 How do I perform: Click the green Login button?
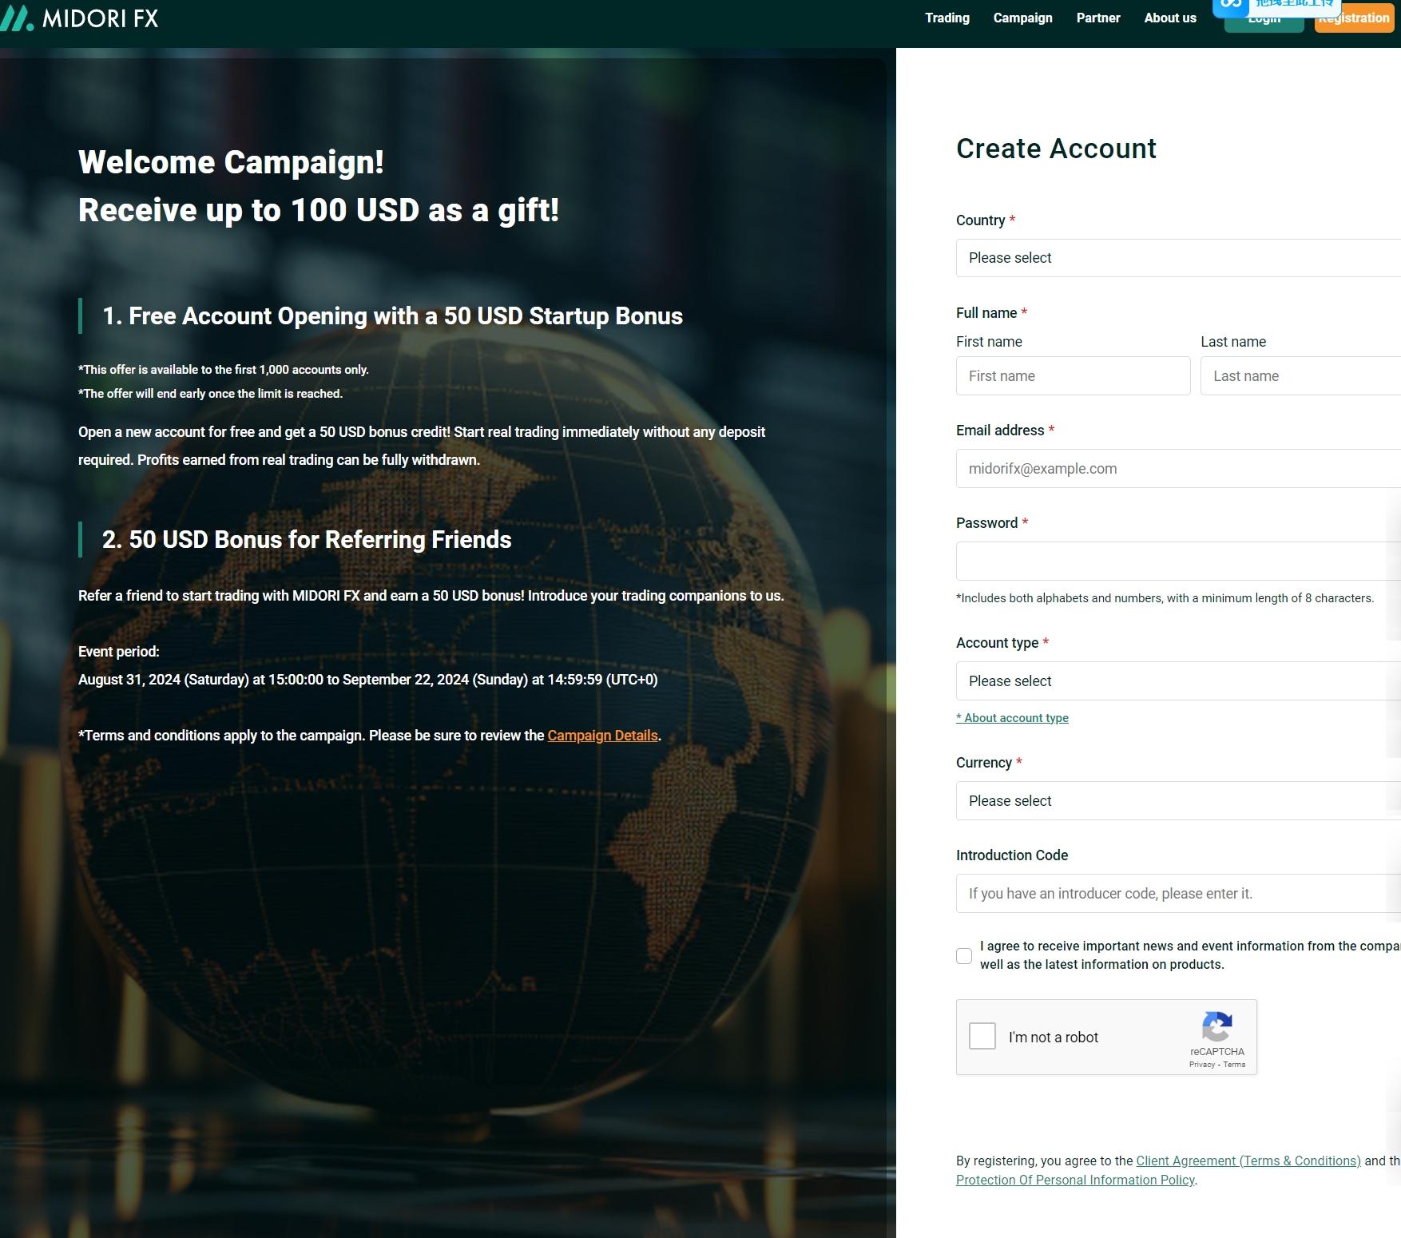(1264, 21)
